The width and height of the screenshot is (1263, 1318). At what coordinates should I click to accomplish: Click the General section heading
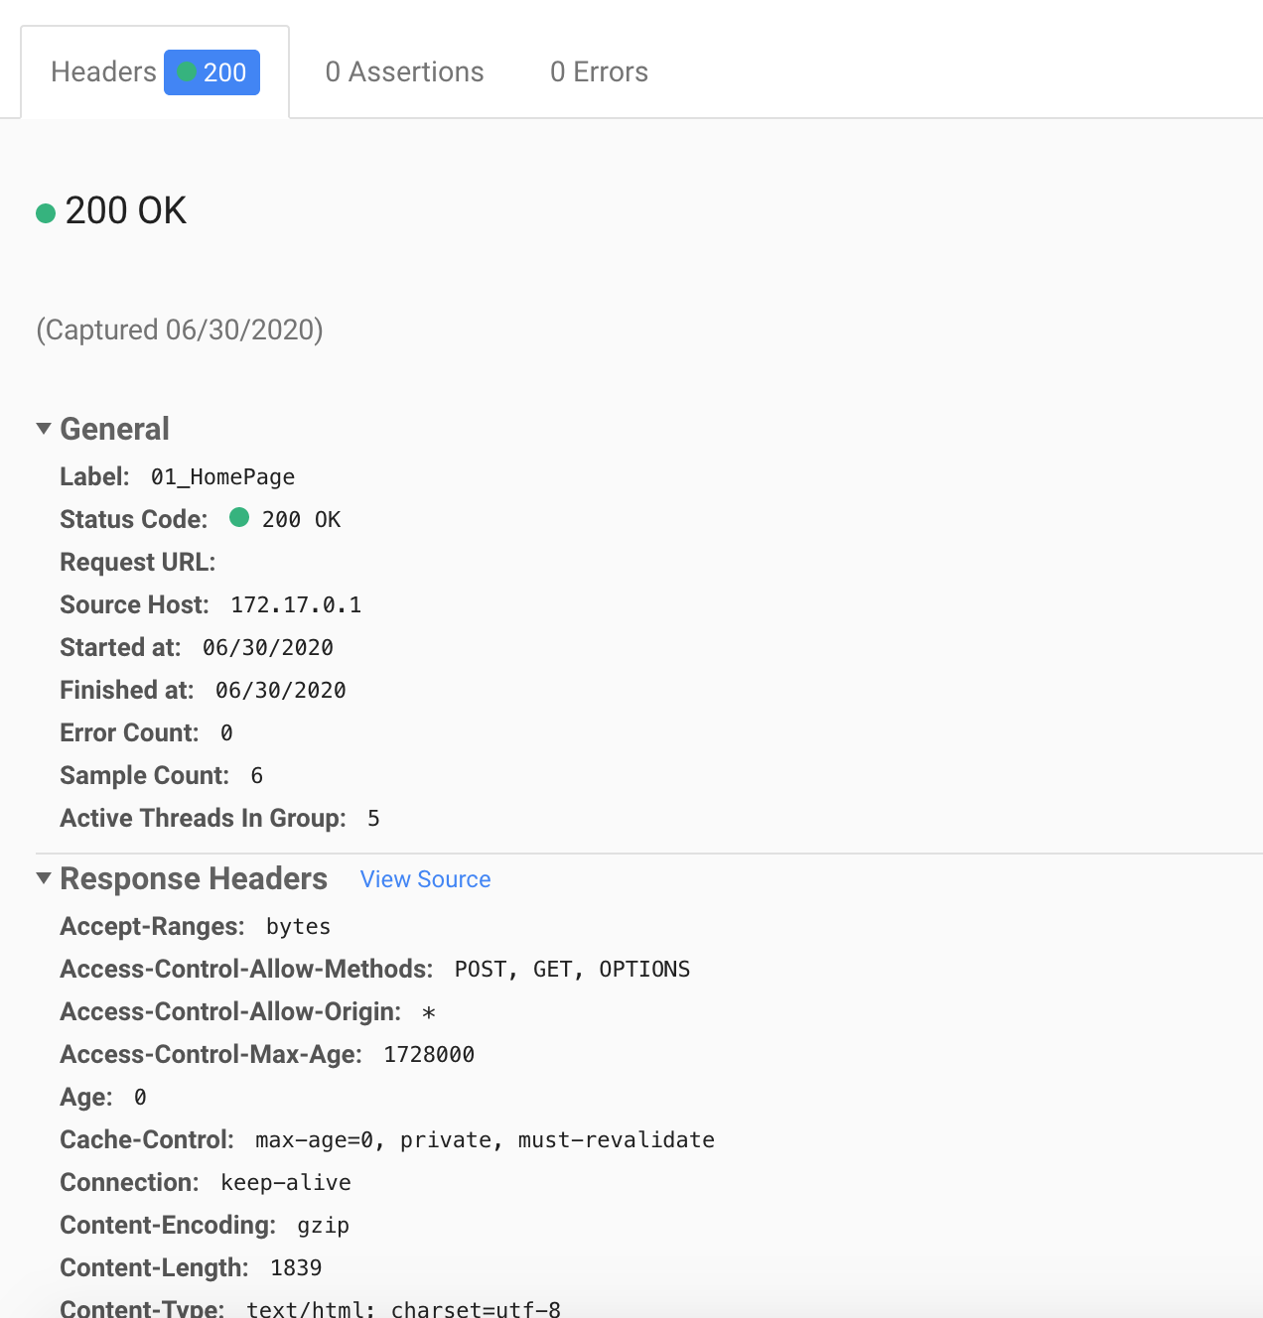click(114, 429)
